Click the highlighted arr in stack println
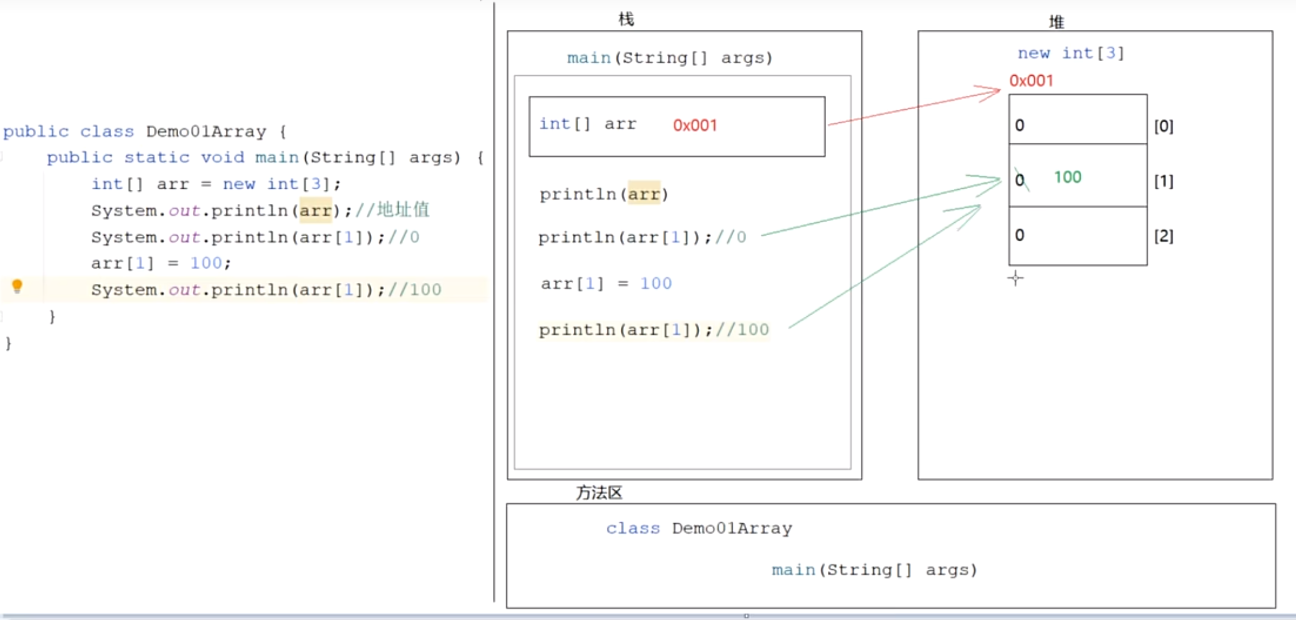 644,194
